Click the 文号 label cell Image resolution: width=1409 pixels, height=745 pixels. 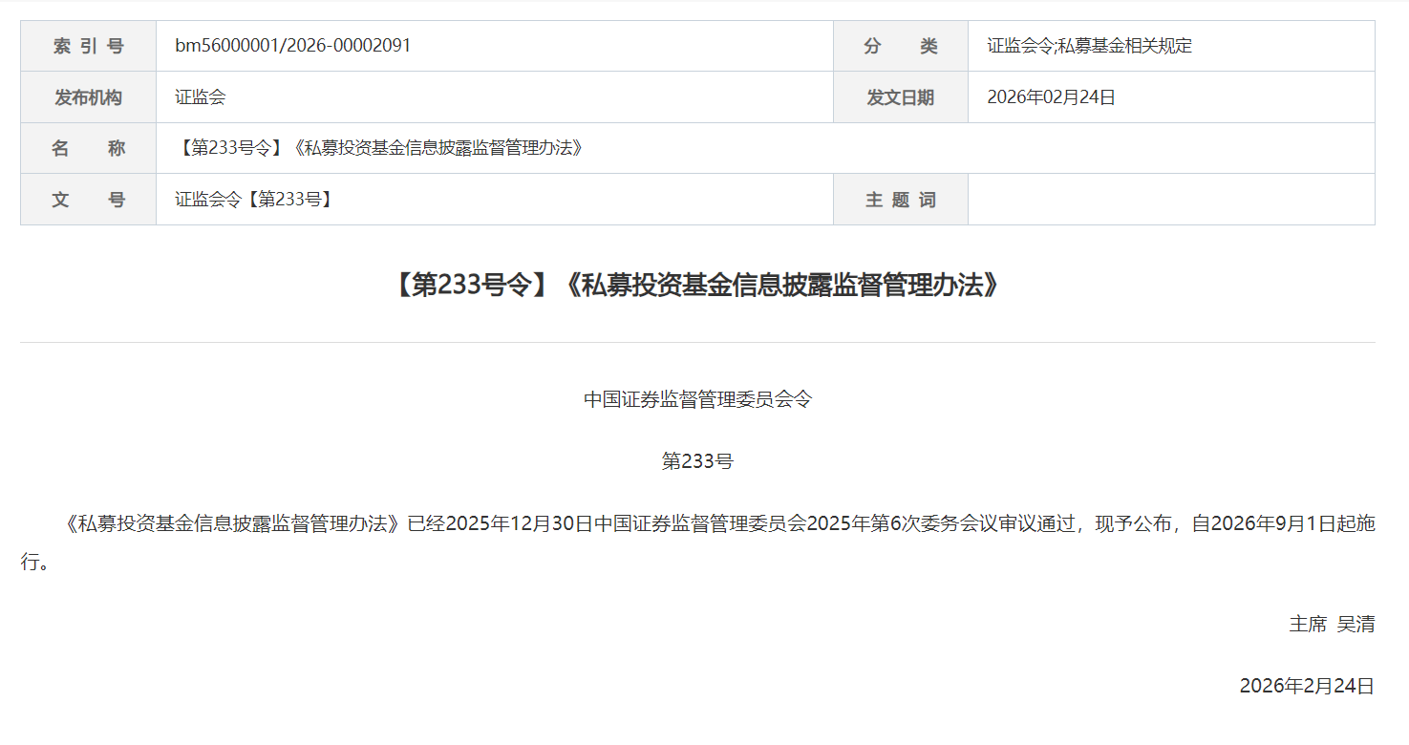(88, 200)
